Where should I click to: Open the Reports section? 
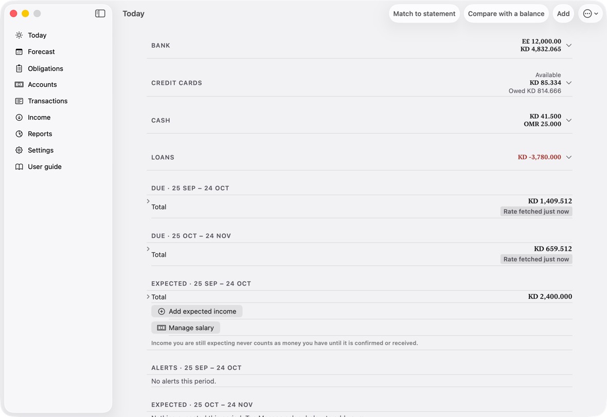point(40,134)
